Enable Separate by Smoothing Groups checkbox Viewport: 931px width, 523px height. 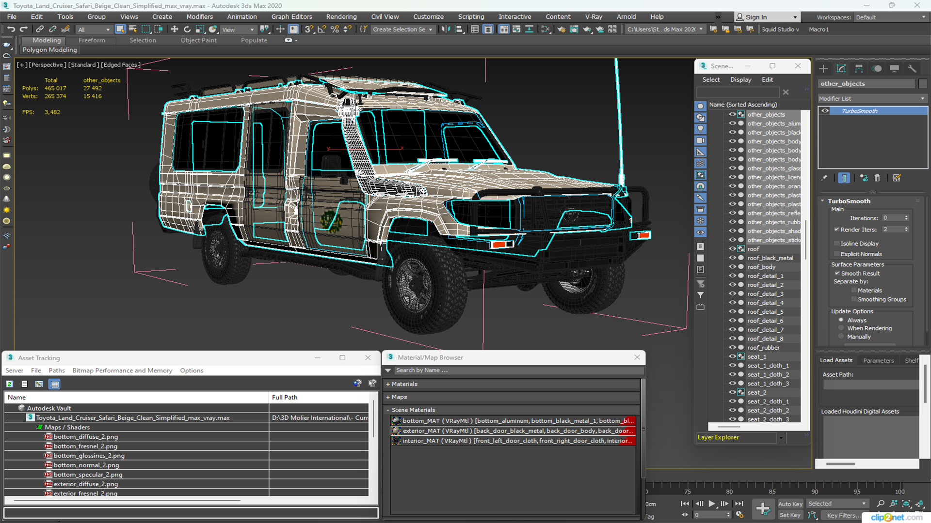853,300
